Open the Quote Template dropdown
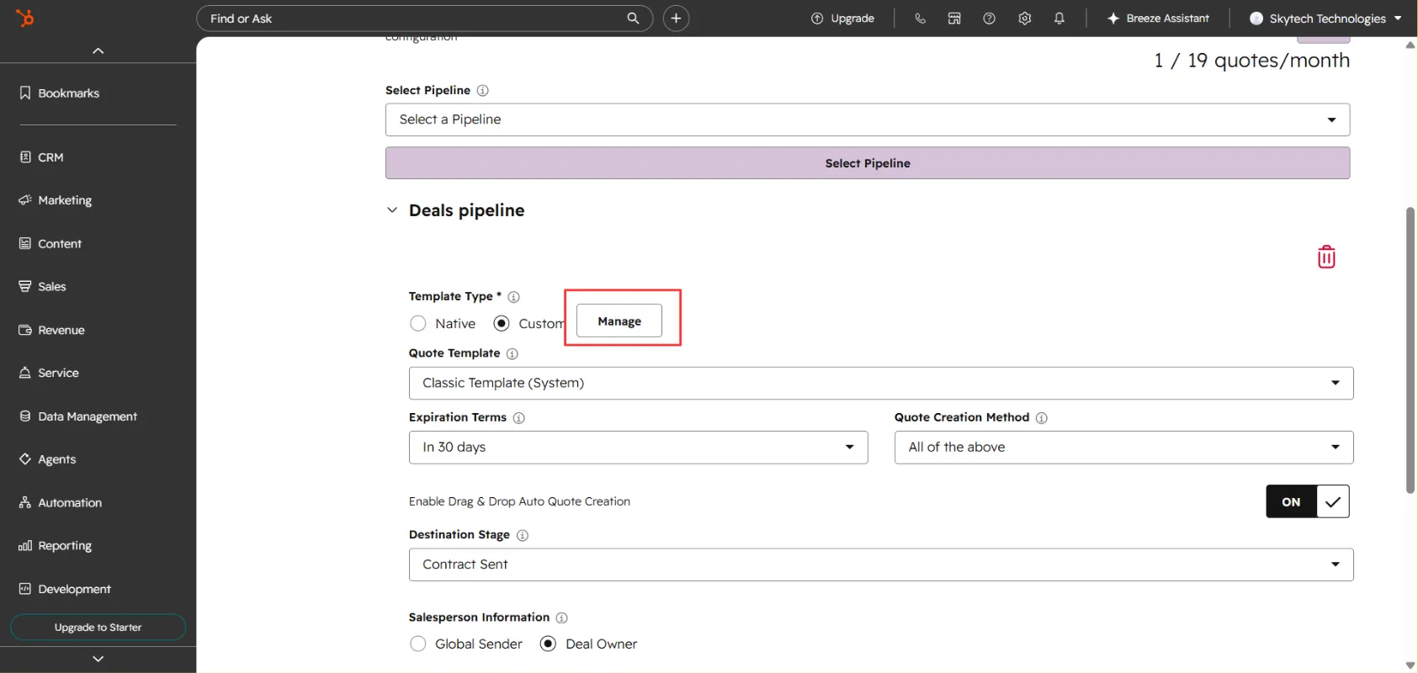The width and height of the screenshot is (1418, 673). [881, 384]
